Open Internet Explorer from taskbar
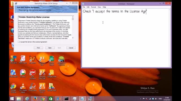The width and height of the screenshot is (181, 101). coord(27,98)
